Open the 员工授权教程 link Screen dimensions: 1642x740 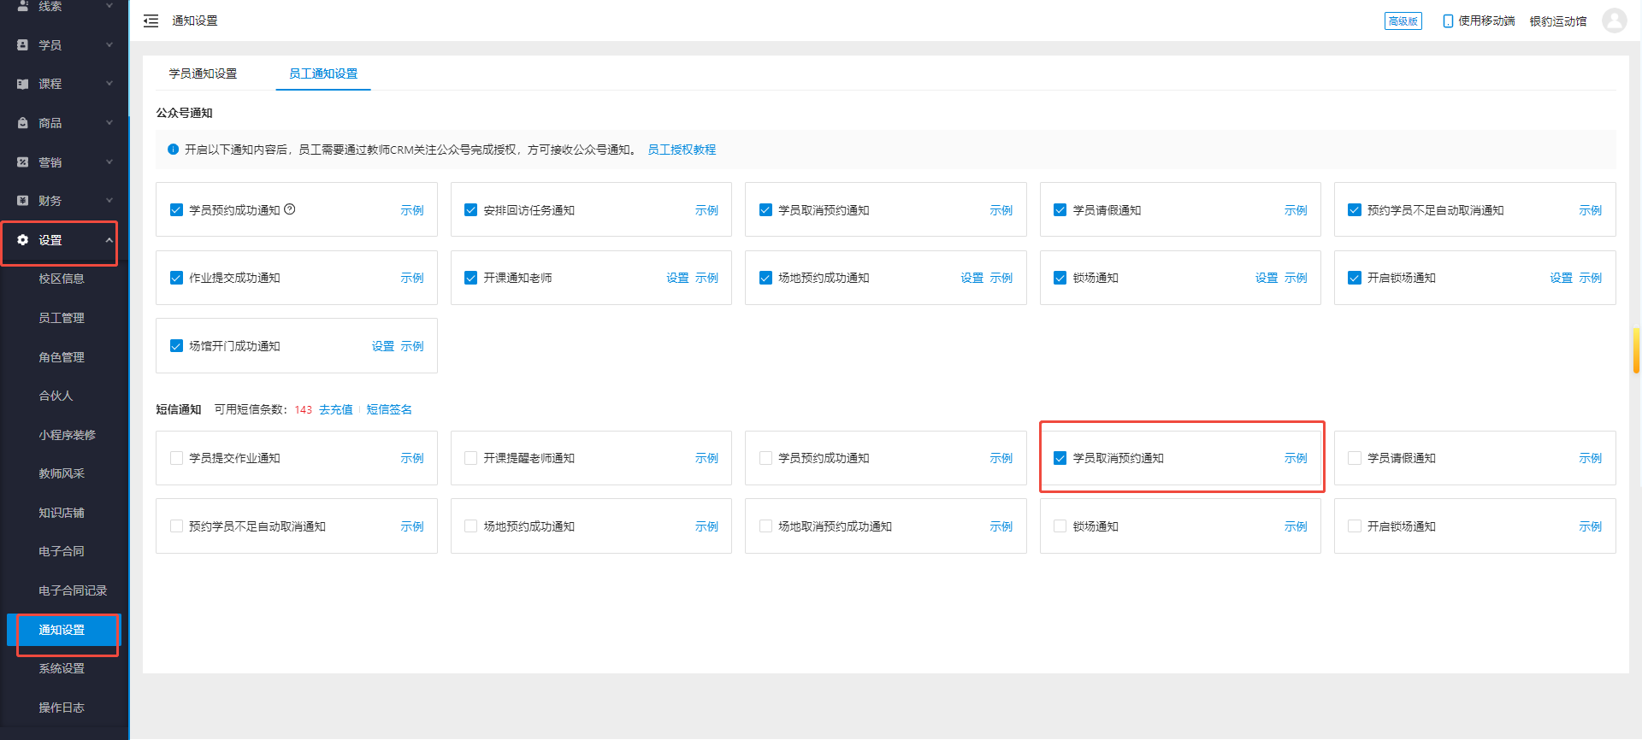pos(682,150)
